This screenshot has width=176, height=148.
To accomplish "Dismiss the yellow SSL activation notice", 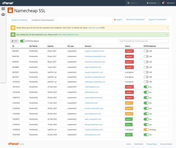I will [x=167, y=28].
